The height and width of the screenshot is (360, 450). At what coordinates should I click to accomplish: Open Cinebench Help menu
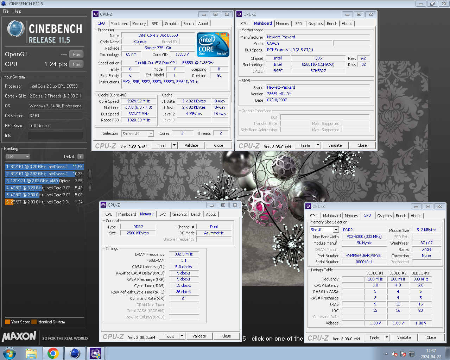(x=17, y=11)
